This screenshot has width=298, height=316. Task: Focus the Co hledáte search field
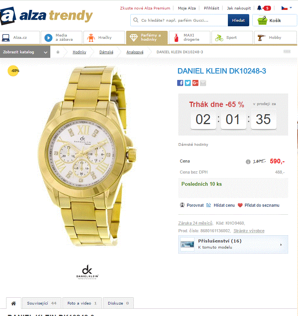[x=179, y=20]
